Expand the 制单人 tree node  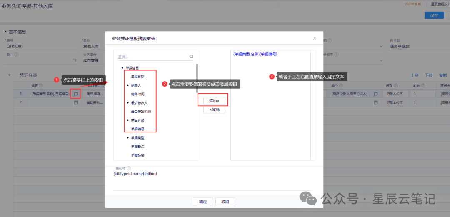point(128,85)
